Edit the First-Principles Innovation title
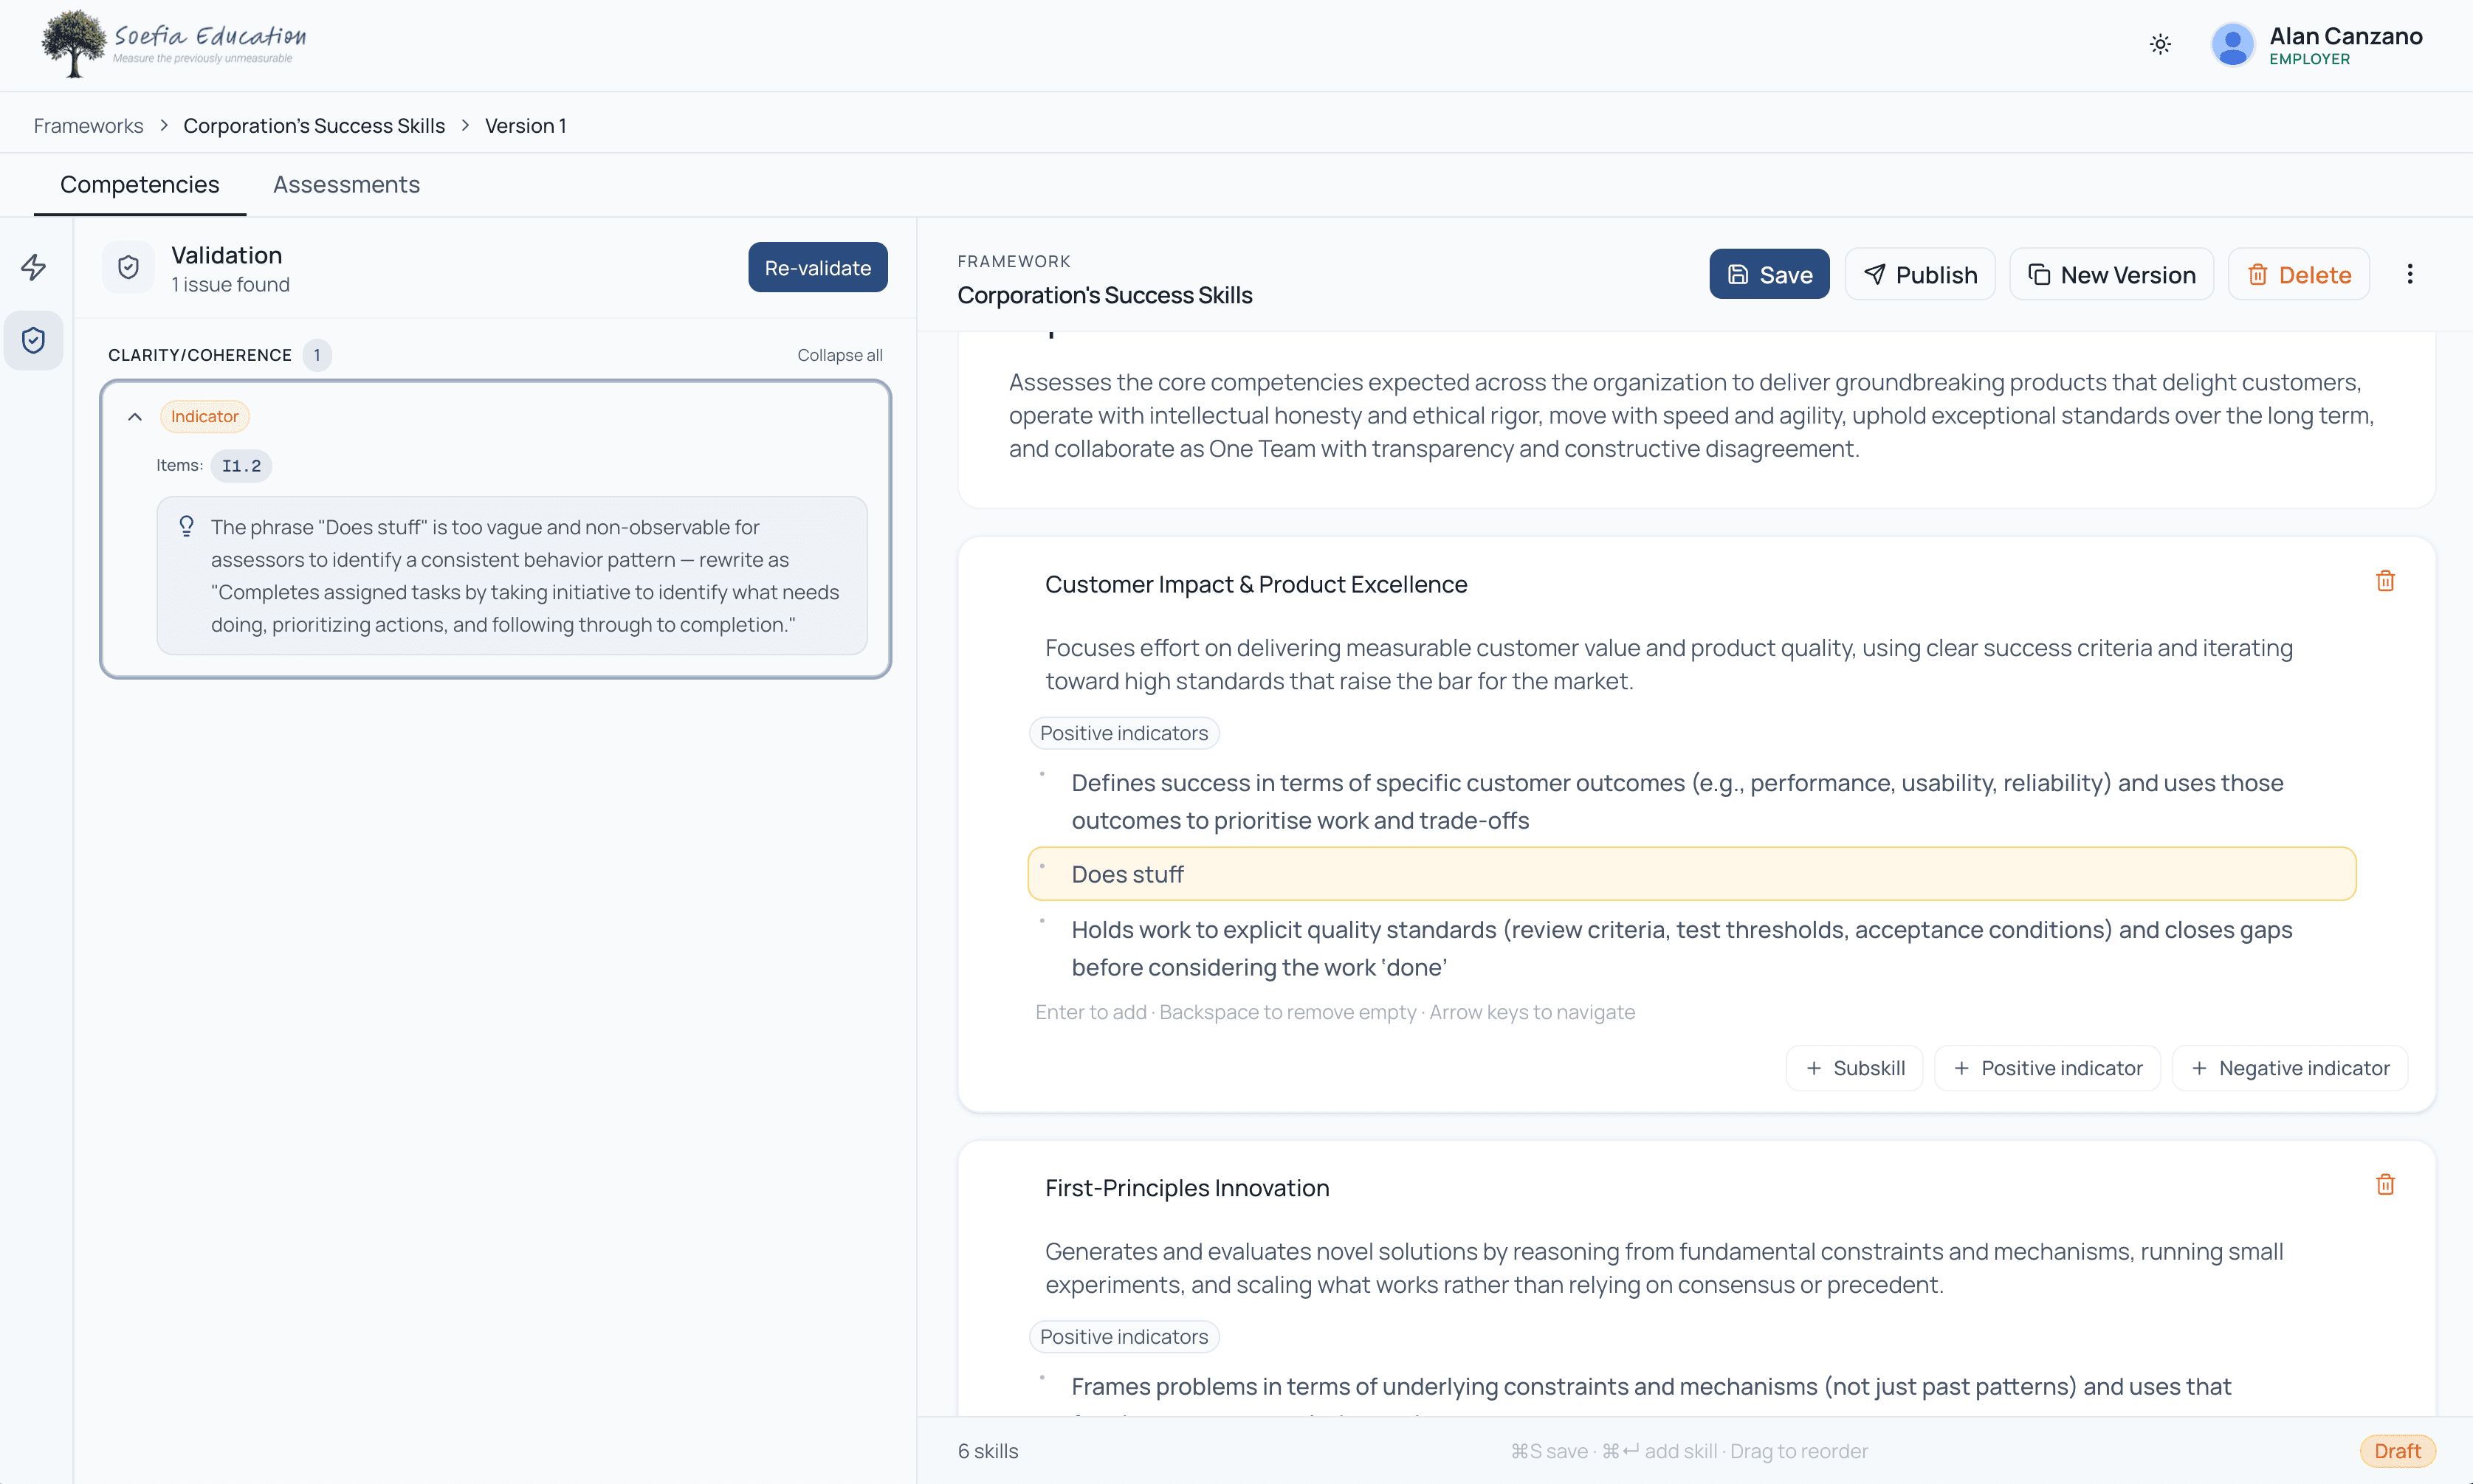 click(1186, 1188)
